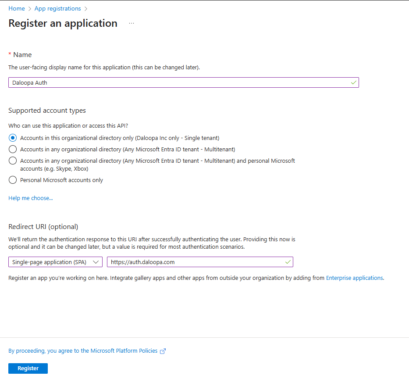Image resolution: width=409 pixels, height=379 pixels.
Task: Click the Redirect URI field with auth.daloopa.com
Action: pyautogui.click(x=200, y=262)
